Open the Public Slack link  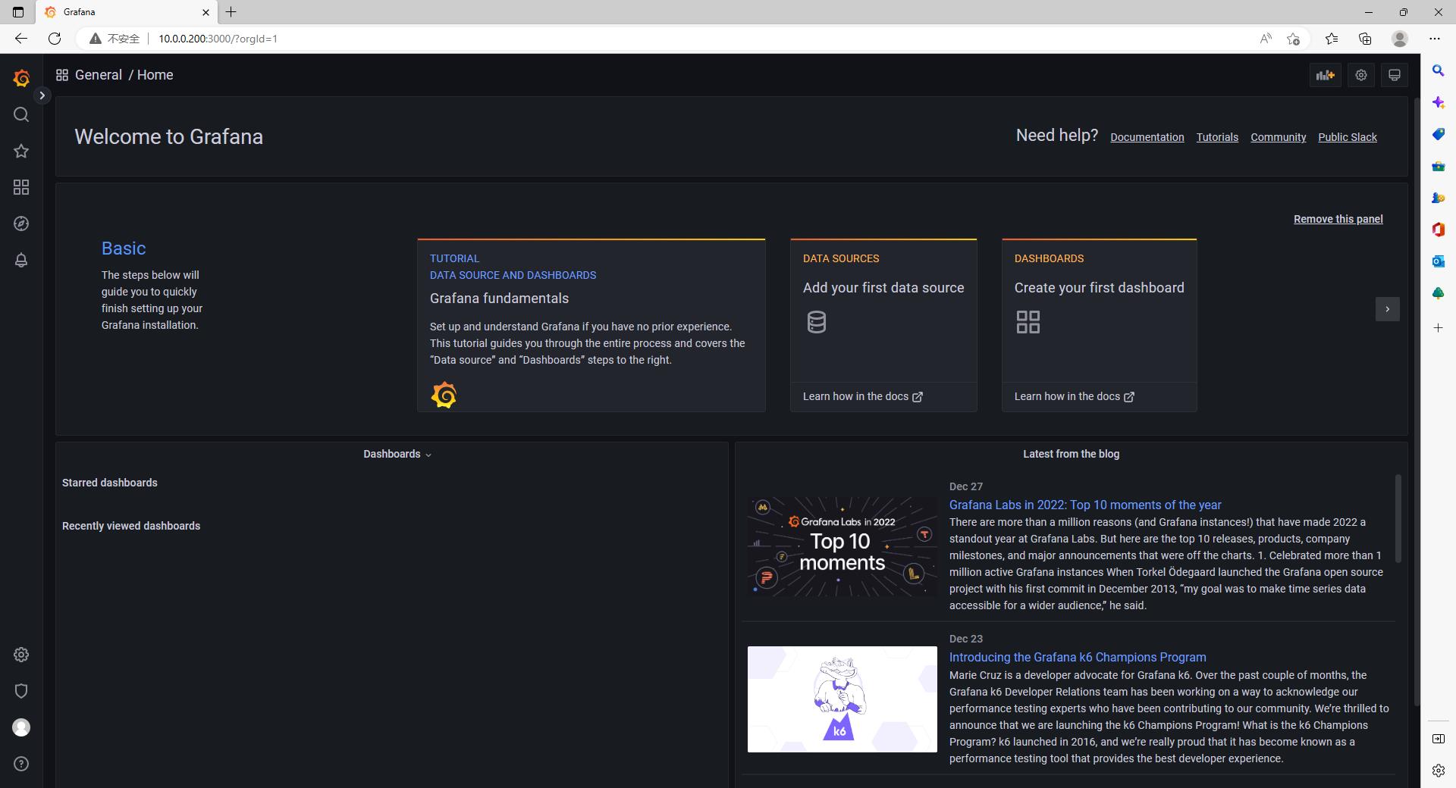(1348, 137)
